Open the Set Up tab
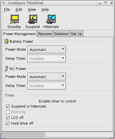Screen dimensions: 115x139 pyautogui.click(x=76, y=34)
